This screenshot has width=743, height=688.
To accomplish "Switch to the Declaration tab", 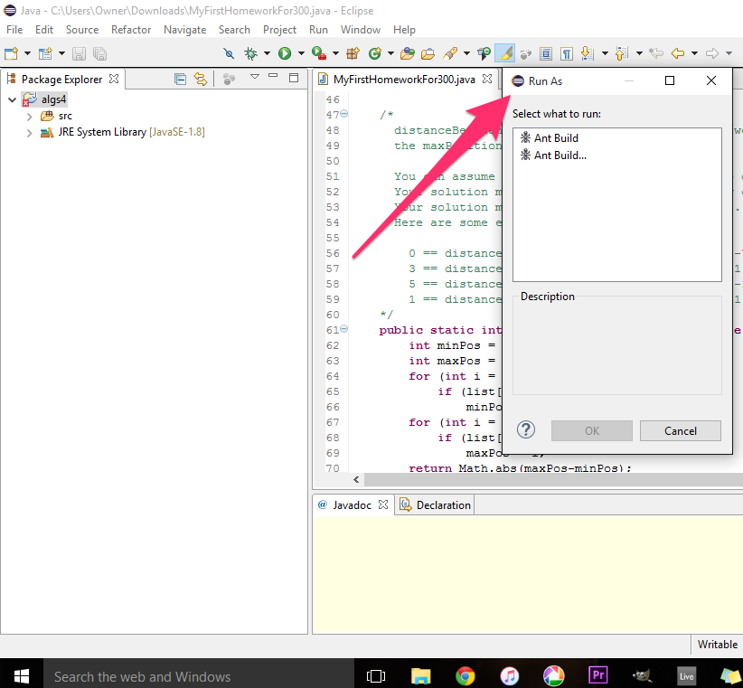I will tap(435, 504).
